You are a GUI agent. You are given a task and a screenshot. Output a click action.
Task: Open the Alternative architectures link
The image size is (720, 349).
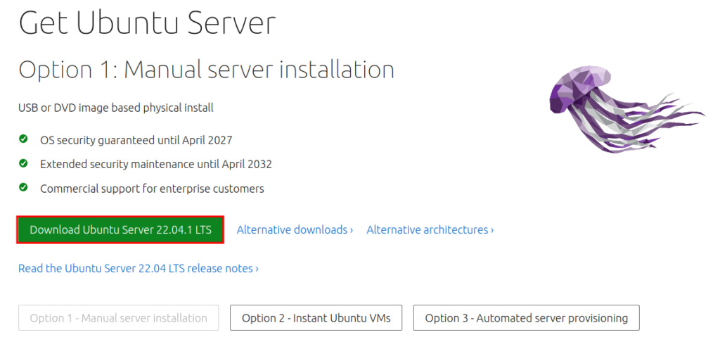[428, 230]
